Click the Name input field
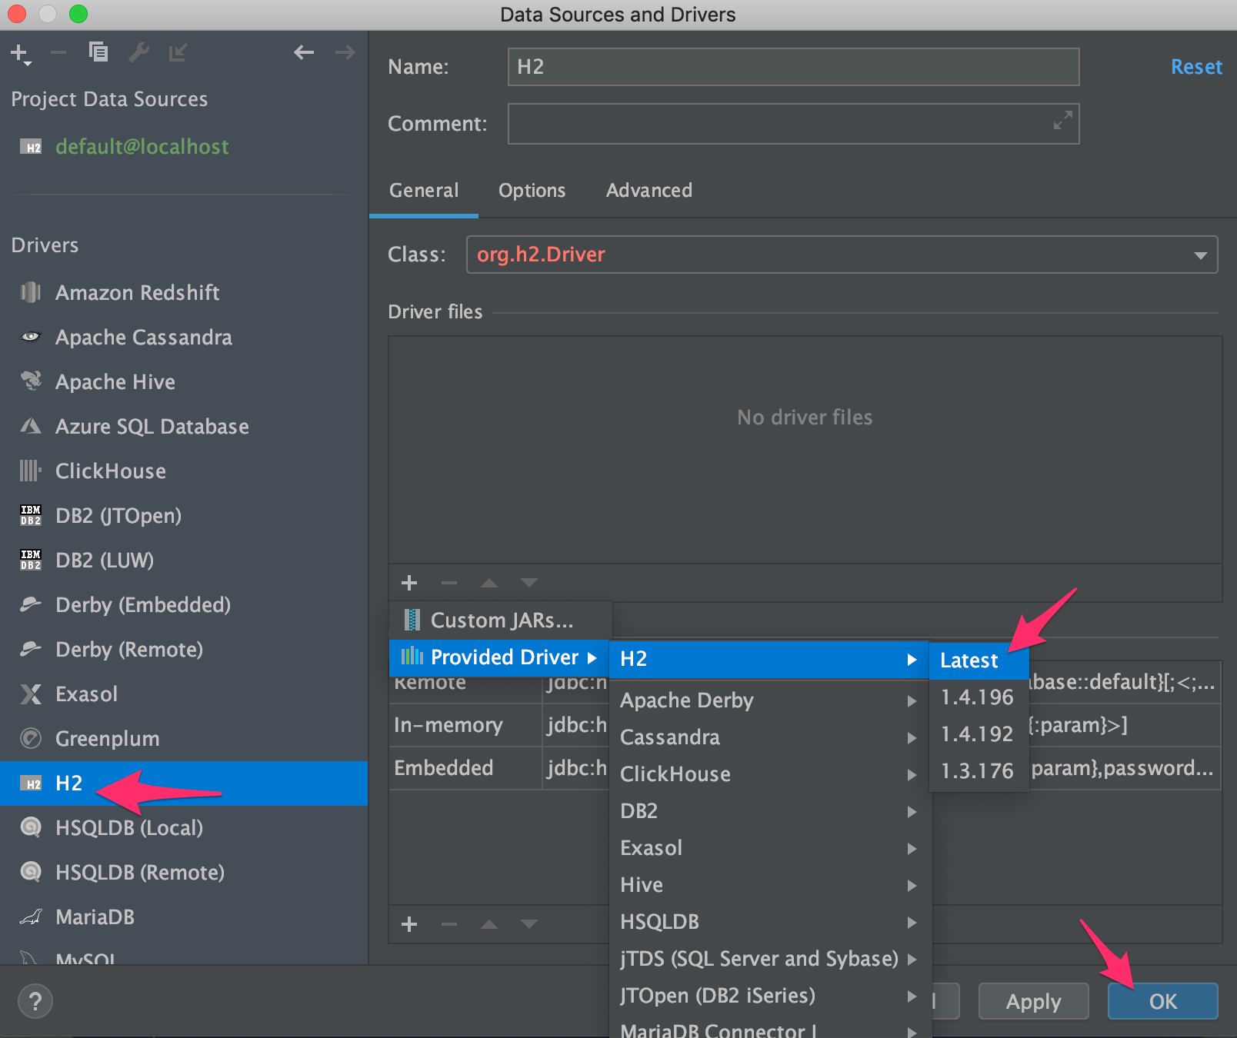Viewport: 1237px width, 1038px height. click(x=793, y=67)
